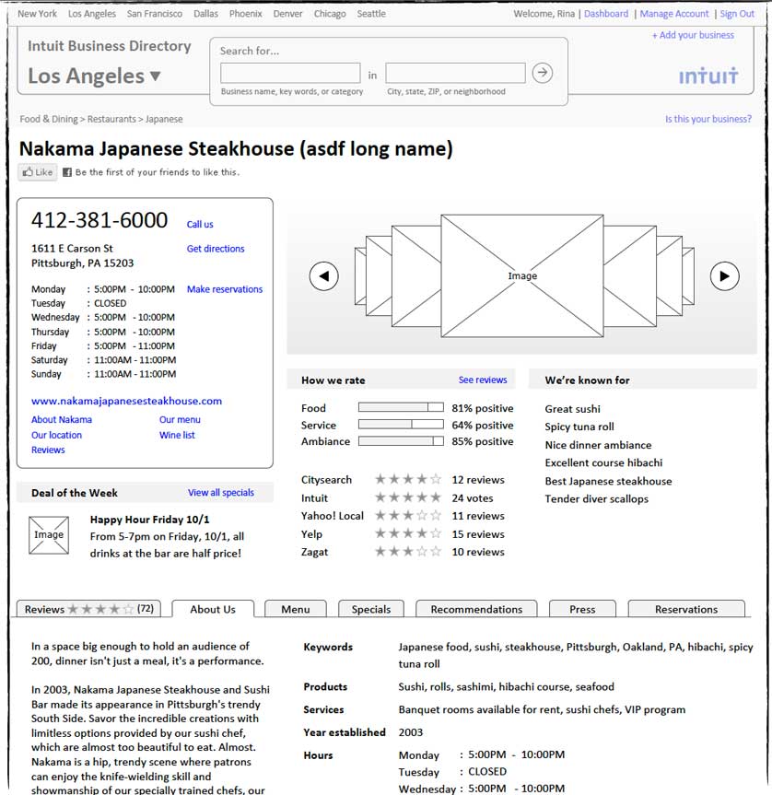Click the Nakama Japanese Steakhouse heading

pos(236,149)
